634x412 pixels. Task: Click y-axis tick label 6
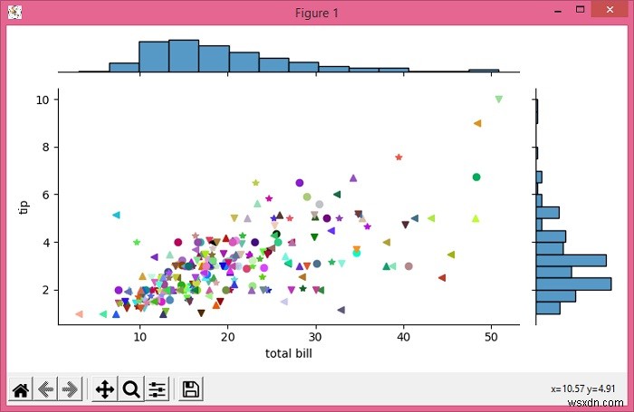[45, 195]
